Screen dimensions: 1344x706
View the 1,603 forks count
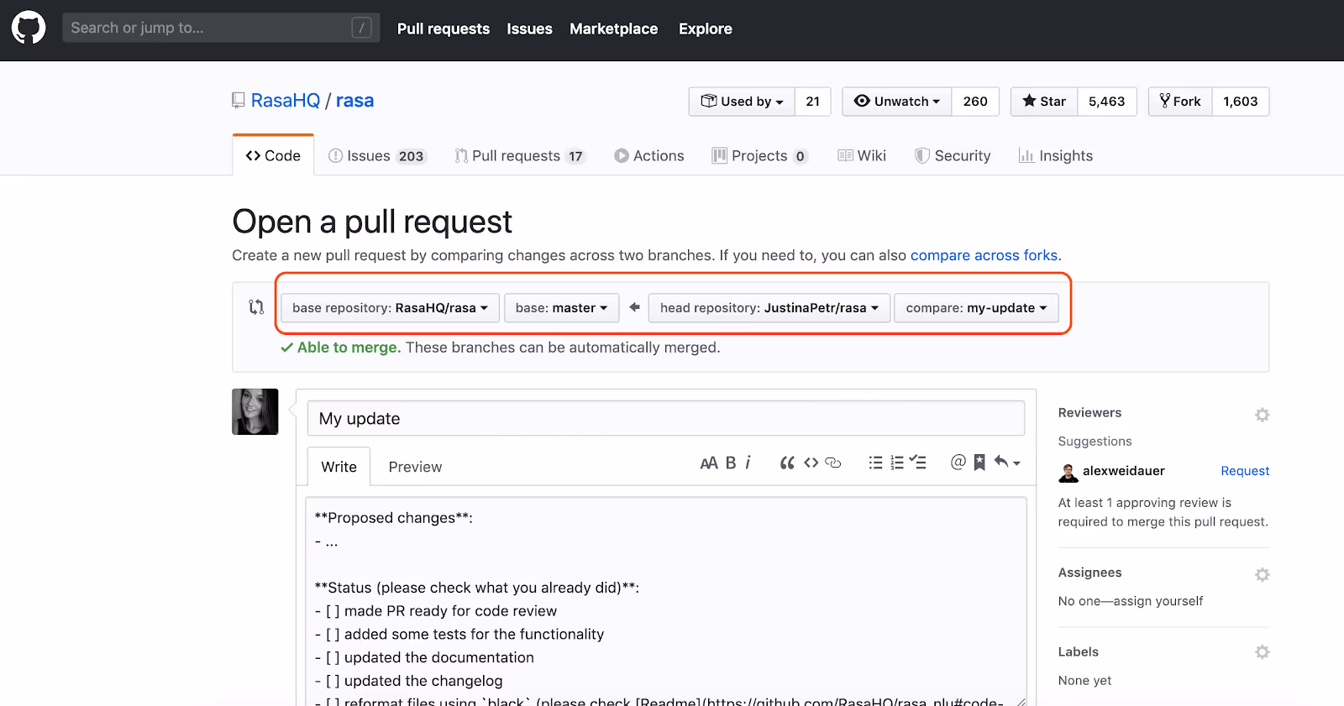point(1240,102)
